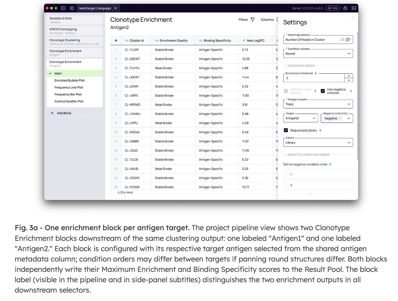
Task: Open the Negative control(s) dropdown arrow
Action: coord(349,118)
